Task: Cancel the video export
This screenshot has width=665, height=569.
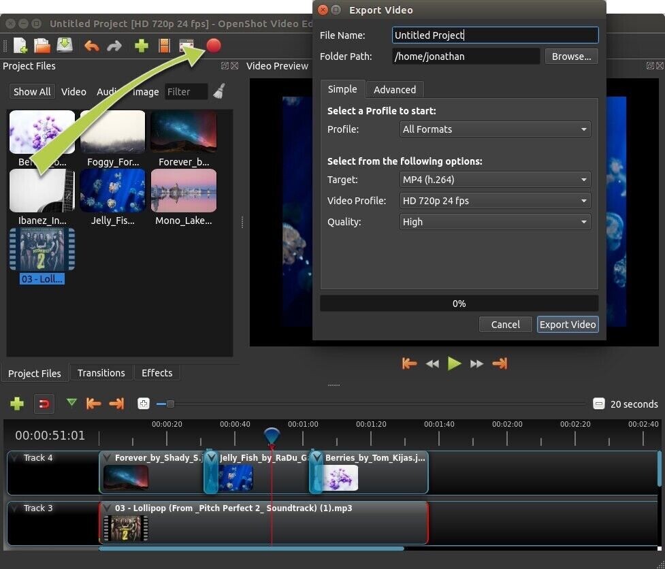Action: pos(505,324)
